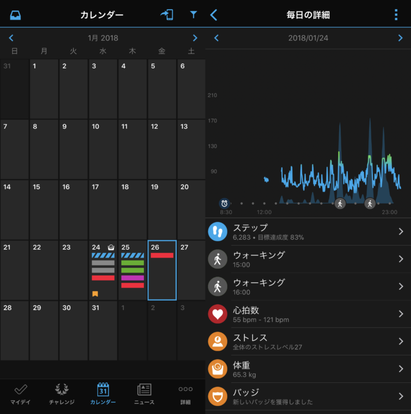Tap the orange stress icon
Screen dimensions: 411x414
click(x=218, y=342)
